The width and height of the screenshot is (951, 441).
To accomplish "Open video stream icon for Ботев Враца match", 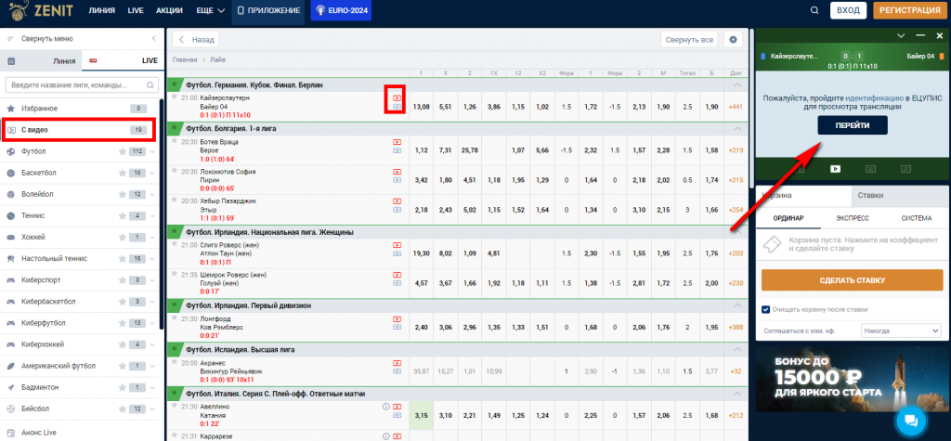I will 397,142.
